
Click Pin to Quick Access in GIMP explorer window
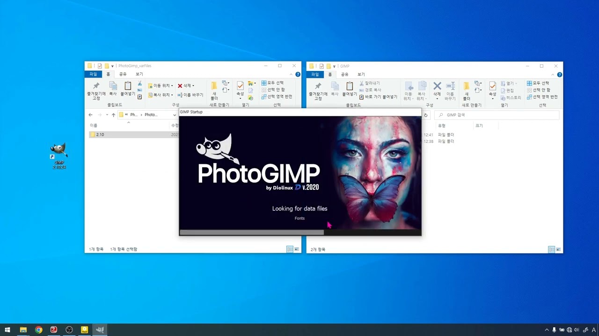pyautogui.click(x=318, y=91)
